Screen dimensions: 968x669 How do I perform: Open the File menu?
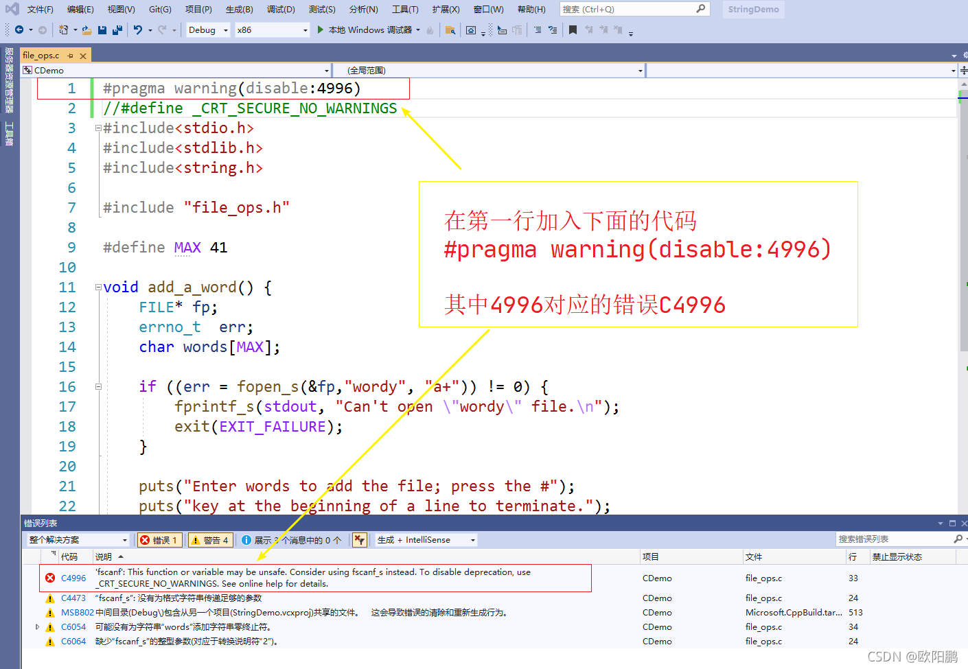click(x=40, y=9)
